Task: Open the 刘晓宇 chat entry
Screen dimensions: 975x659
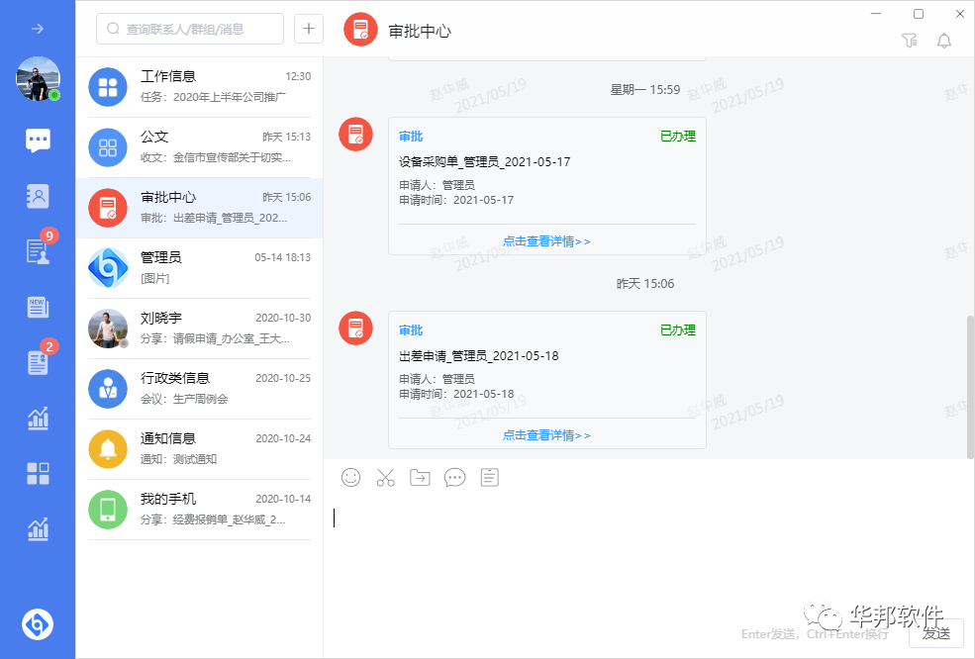Action: (198, 328)
